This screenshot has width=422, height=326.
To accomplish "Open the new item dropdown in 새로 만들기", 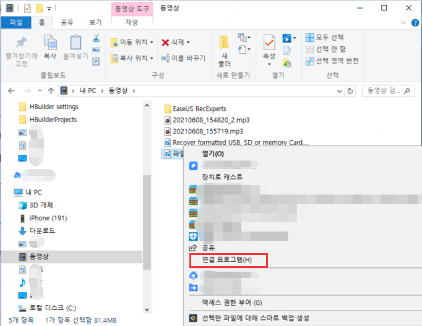I will (x=244, y=38).
